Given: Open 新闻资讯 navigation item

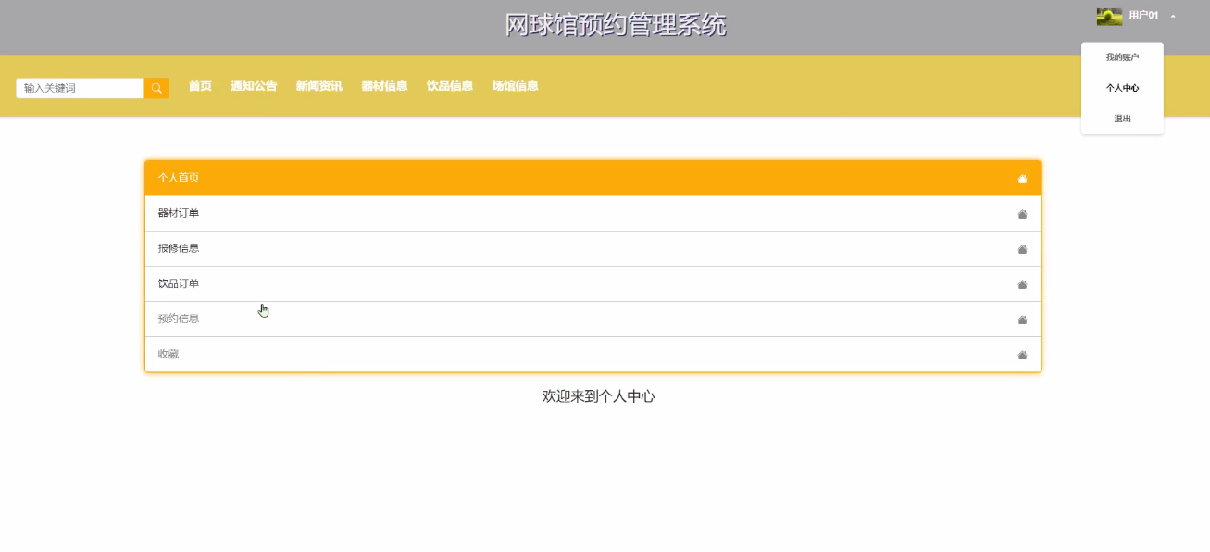Looking at the screenshot, I should pyautogui.click(x=319, y=86).
